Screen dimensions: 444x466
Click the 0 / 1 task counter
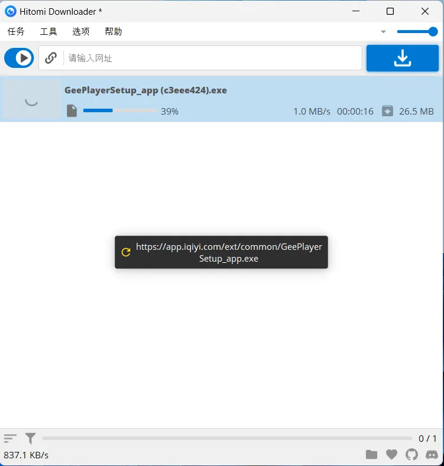[427, 439]
